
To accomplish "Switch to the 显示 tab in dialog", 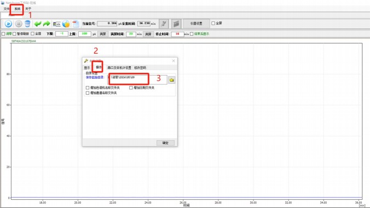I will (x=87, y=68).
